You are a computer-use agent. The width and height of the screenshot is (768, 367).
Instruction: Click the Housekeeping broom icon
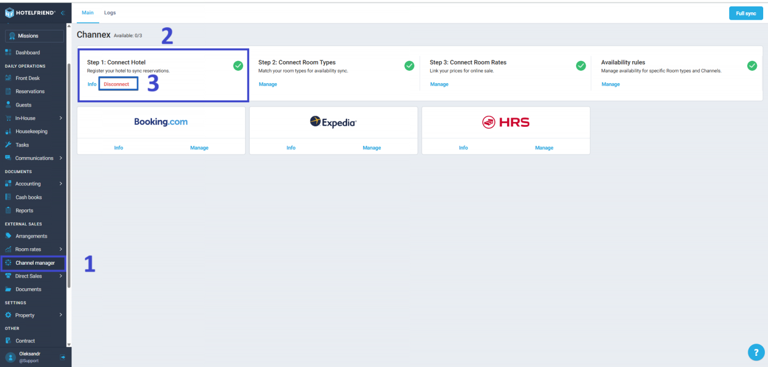click(8, 131)
